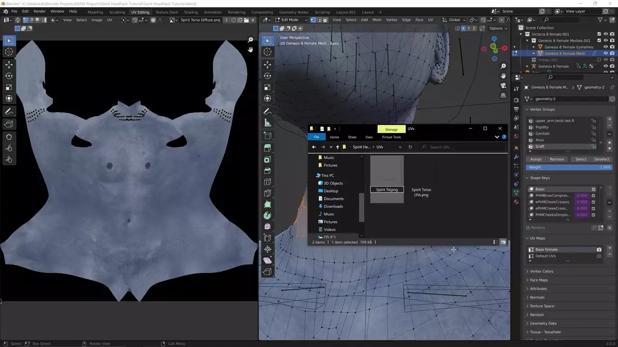618x347 pixels.
Task: Select the Measure tool in the 3D viewport
Action: pyautogui.click(x=267, y=122)
